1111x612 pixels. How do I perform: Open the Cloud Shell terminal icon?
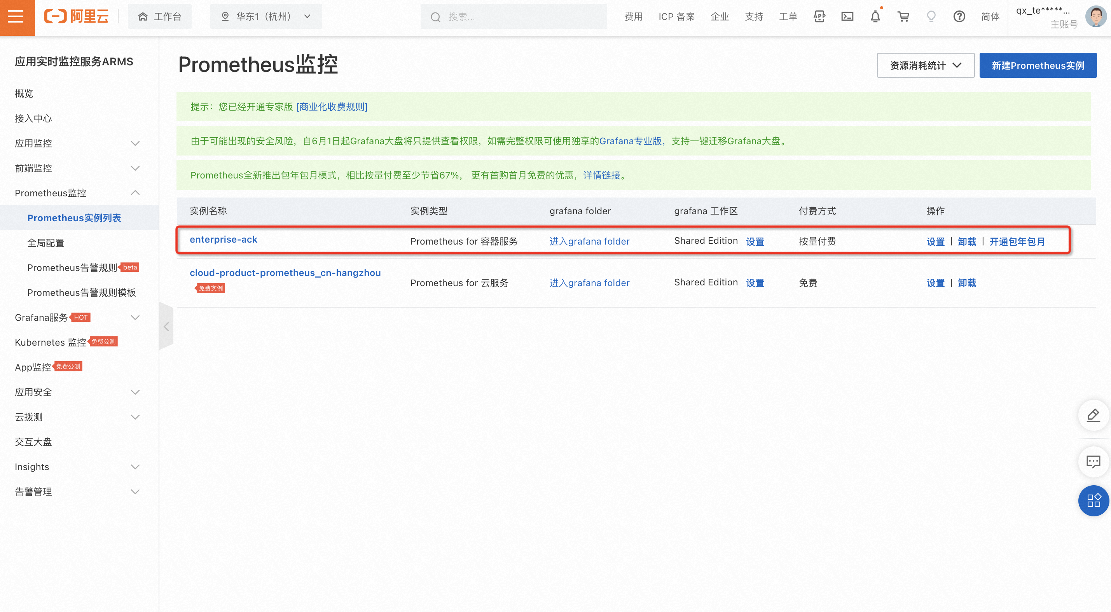pos(847,17)
